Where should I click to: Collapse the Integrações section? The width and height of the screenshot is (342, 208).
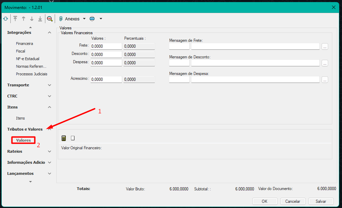pos(49,32)
